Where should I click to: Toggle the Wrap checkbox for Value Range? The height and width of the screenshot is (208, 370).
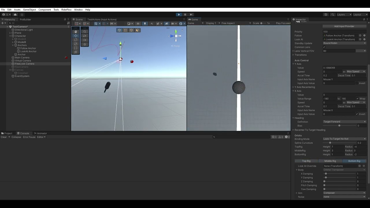tap(358, 99)
